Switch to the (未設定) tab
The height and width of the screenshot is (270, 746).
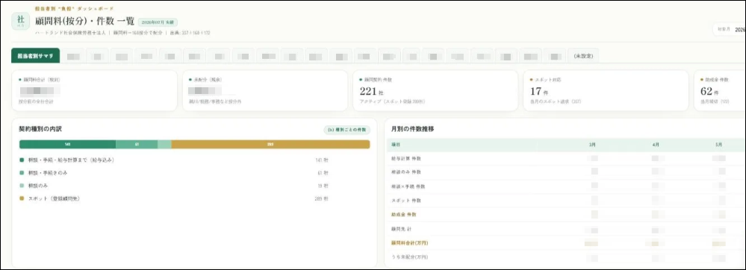tap(583, 56)
